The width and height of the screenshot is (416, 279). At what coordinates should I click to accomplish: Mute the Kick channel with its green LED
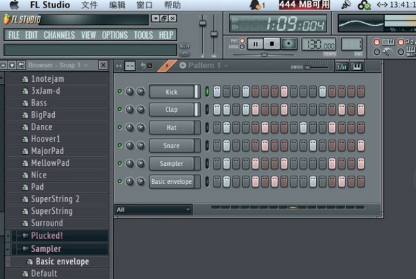coord(120,92)
